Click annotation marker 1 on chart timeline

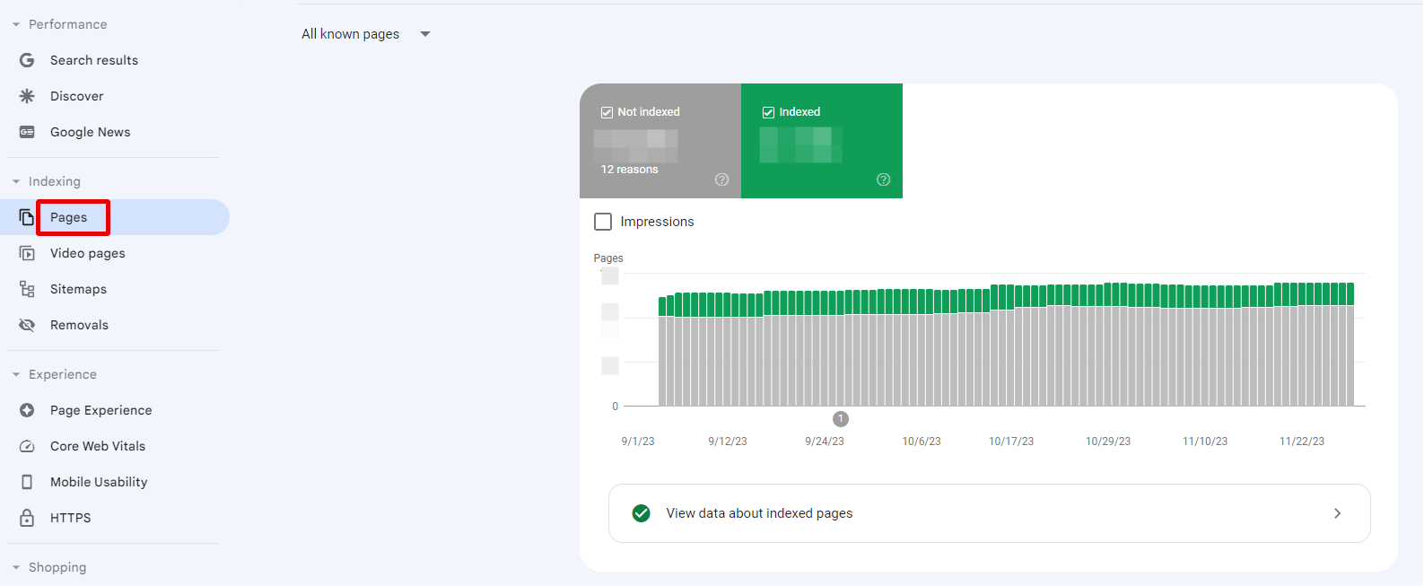coord(841,419)
